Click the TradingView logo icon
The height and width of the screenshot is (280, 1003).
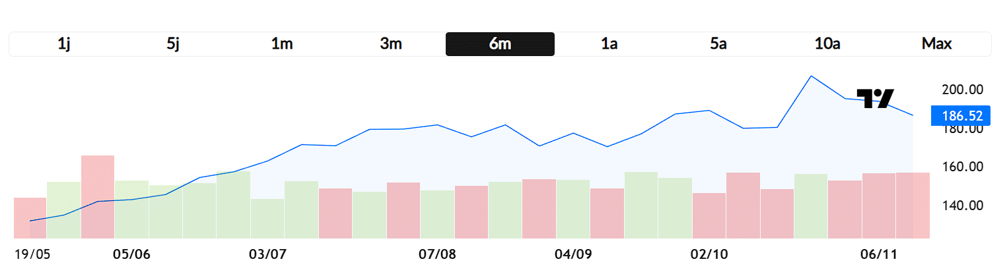(874, 98)
